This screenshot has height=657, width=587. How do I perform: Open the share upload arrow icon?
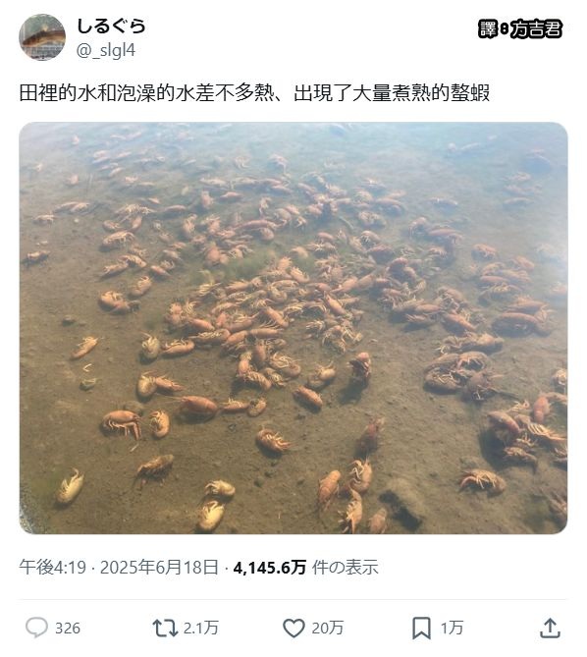pyautogui.click(x=550, y=628)
